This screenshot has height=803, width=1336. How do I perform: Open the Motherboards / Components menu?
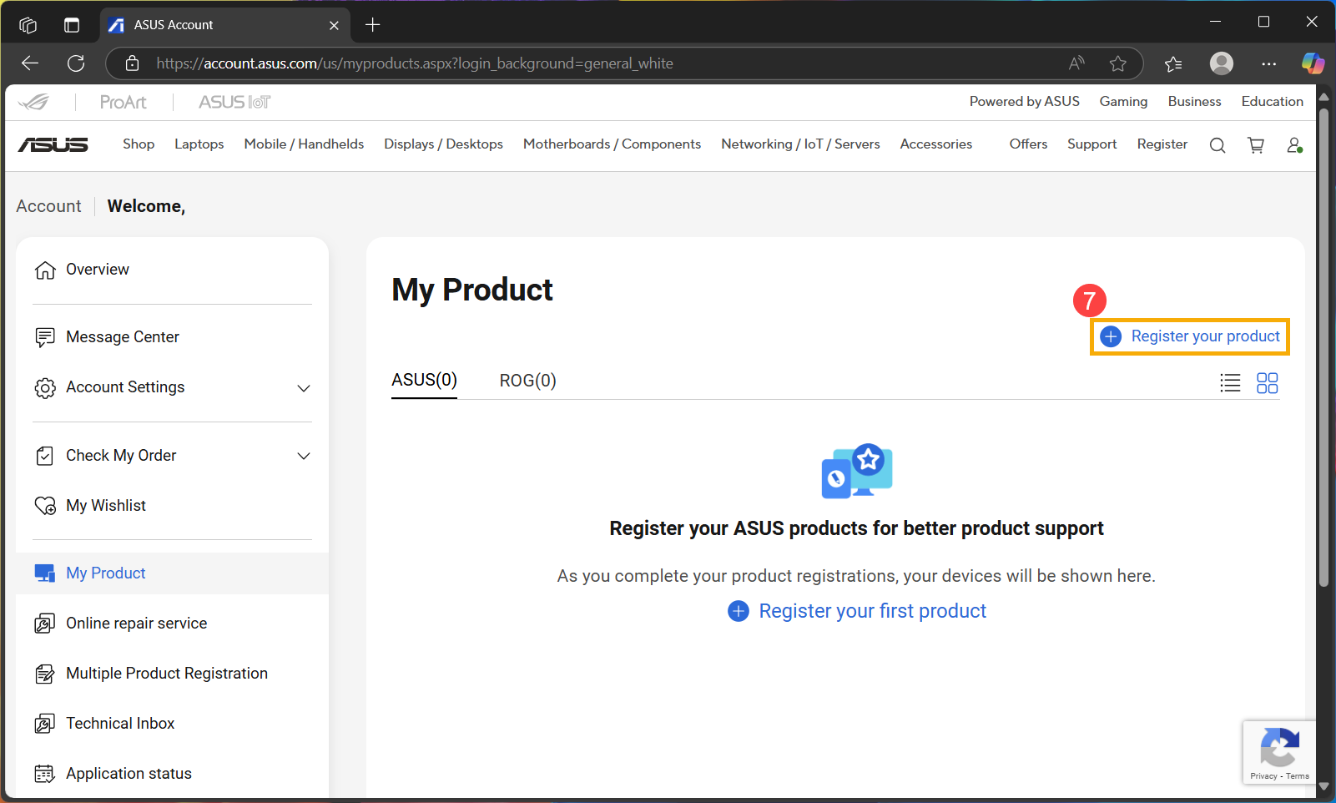point(612,144)
